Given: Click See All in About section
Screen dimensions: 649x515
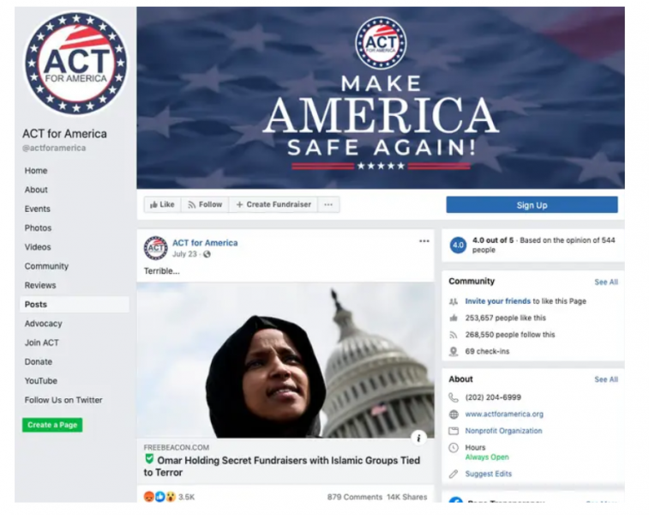Looking at the screenshot, I should (x=606, y=379).
